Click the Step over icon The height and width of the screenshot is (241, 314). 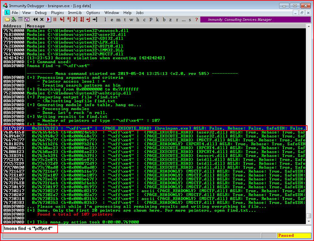69,20
